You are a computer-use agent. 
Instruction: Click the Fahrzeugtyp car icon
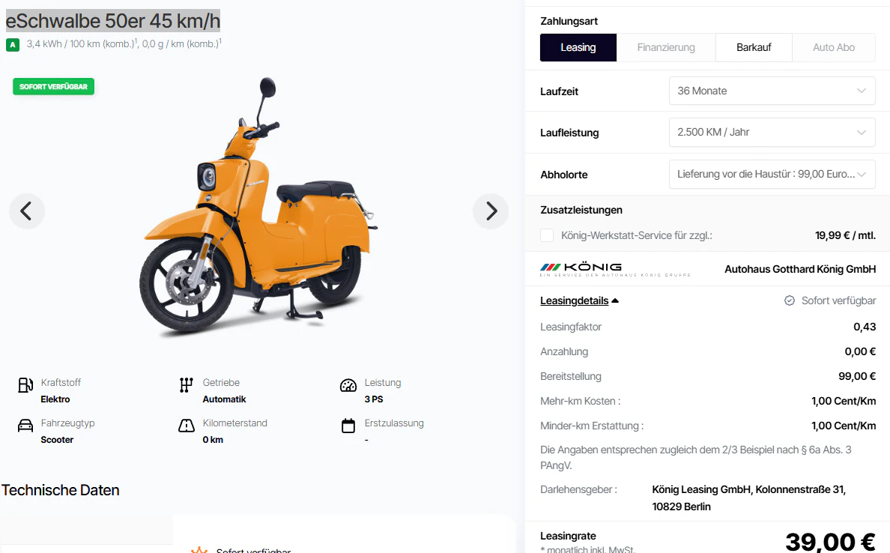point(25,426)
